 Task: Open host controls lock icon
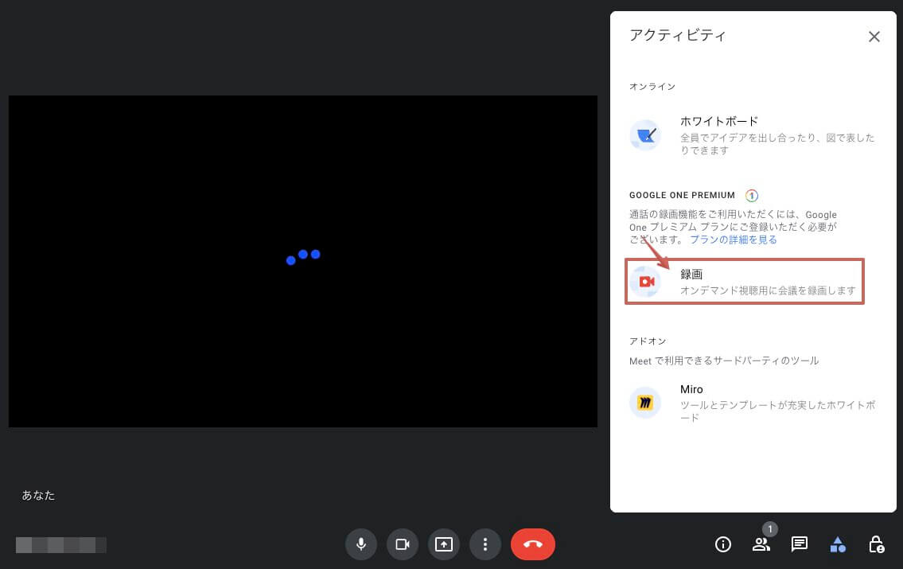coord(876,544)
